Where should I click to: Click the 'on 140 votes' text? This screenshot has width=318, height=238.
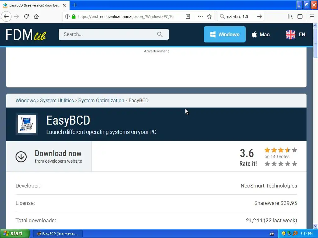[277, 156]
